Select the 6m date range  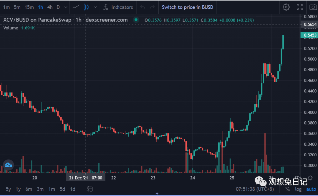click(x=29, y=189)
